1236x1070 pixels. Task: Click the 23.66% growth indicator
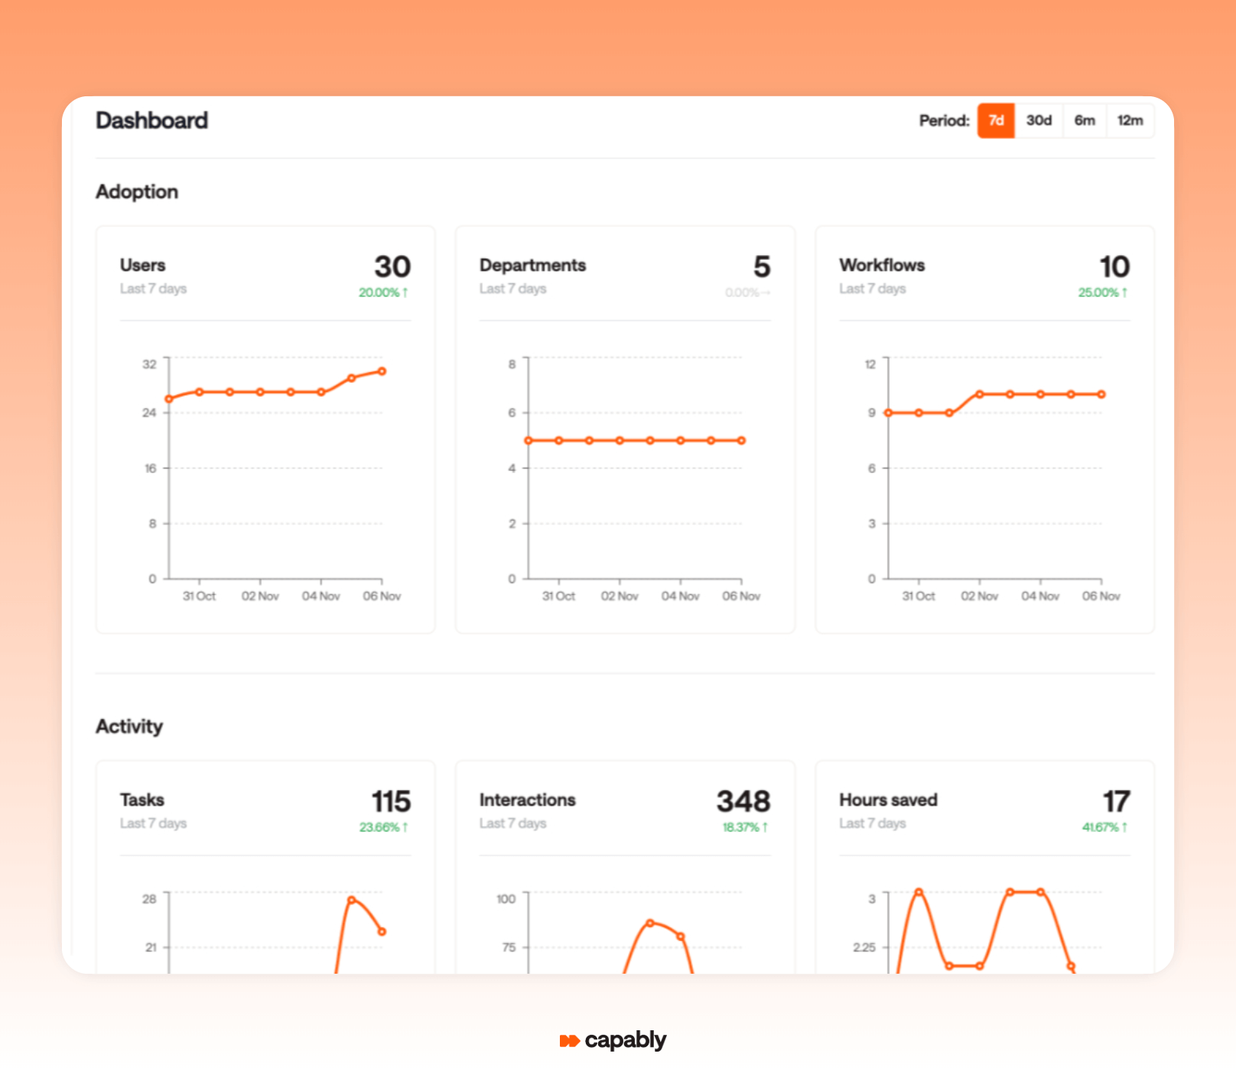click(x=383, y=828)
